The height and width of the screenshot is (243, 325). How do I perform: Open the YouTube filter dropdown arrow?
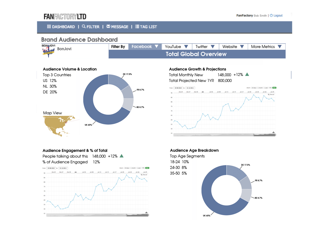coord(186,47)
